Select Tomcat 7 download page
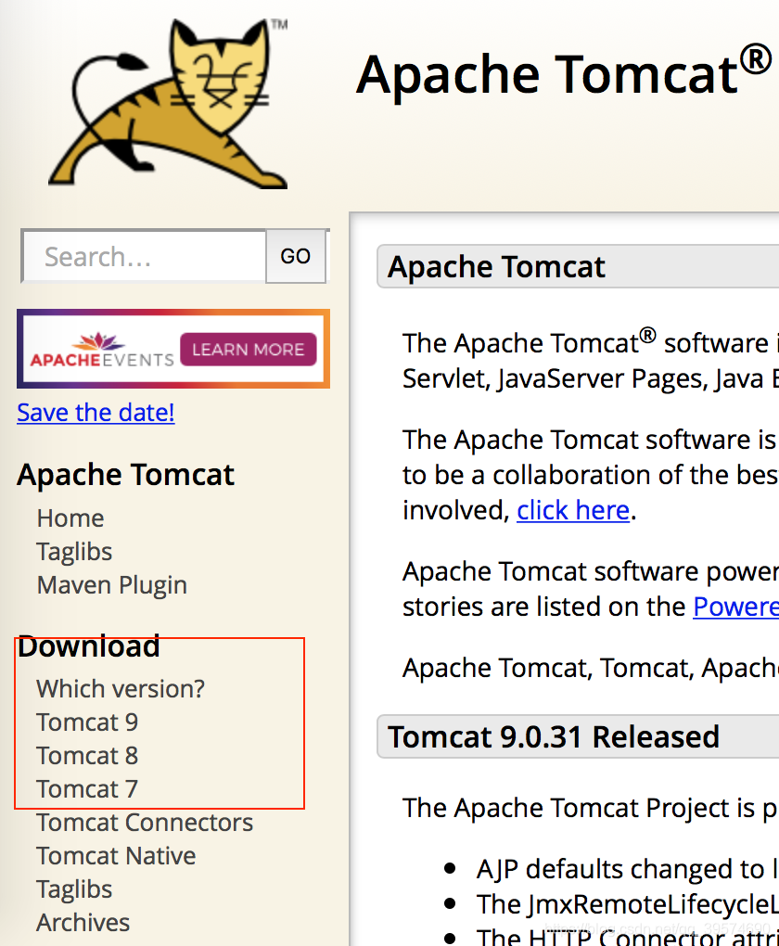The width and height of the screenshot is (779, 946). pos(87,789)
